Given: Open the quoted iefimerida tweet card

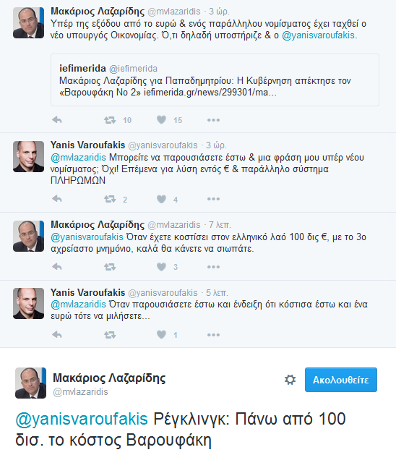Looking at the screenshot, I should pos(215,80).
